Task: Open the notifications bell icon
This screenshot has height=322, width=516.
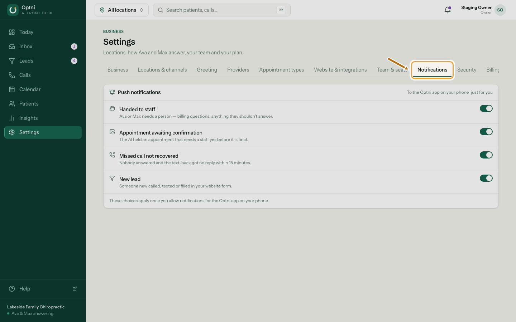Action: 448,10
